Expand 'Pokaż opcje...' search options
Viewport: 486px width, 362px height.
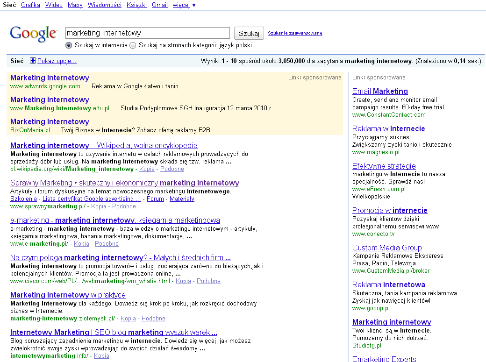[57, 61]
